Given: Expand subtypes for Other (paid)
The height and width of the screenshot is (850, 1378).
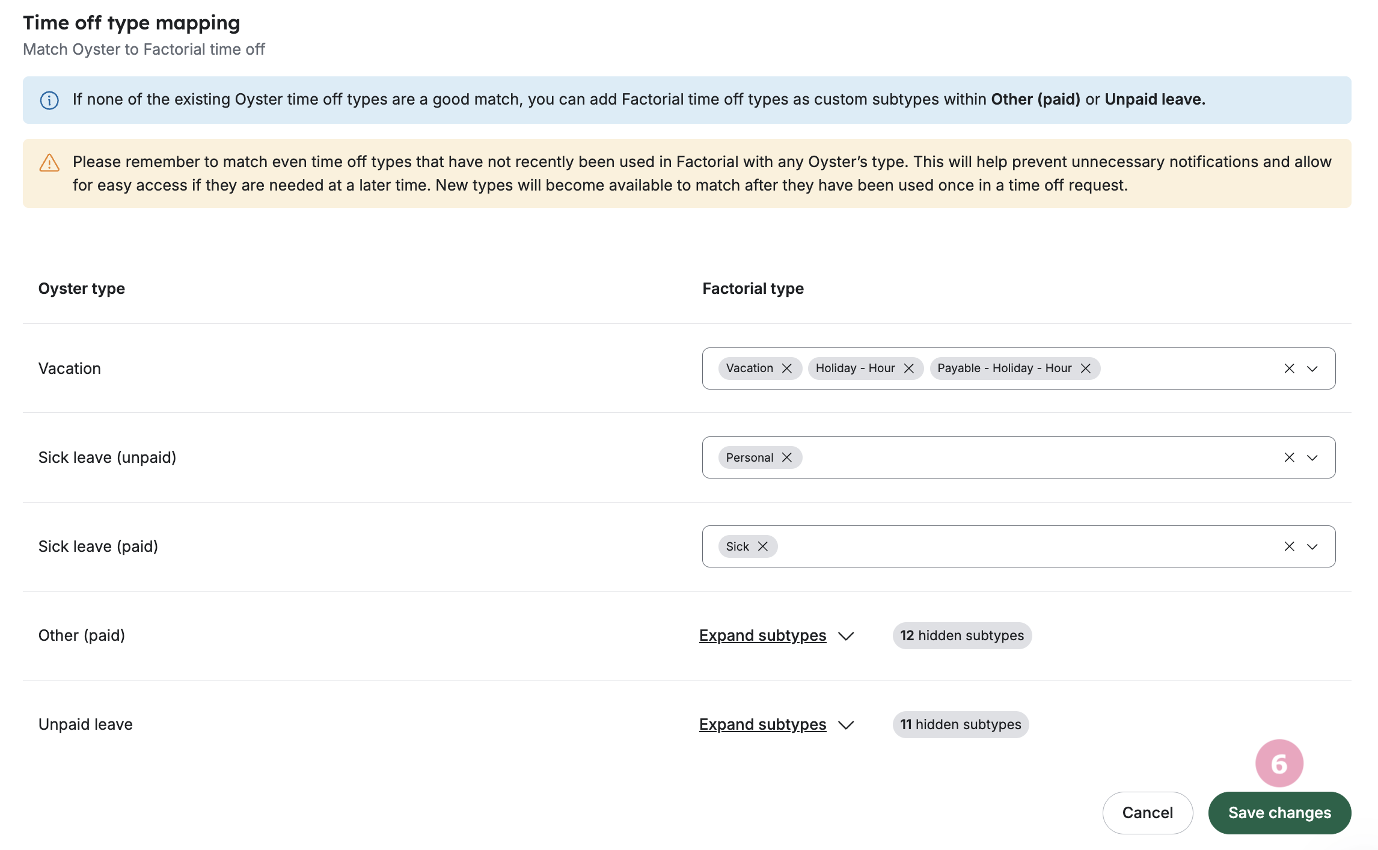Looking at the screenshot, I should tap(762, 635).
